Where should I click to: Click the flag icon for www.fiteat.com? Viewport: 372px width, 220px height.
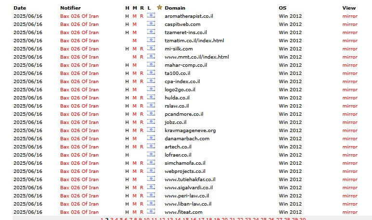pos(151,211)
